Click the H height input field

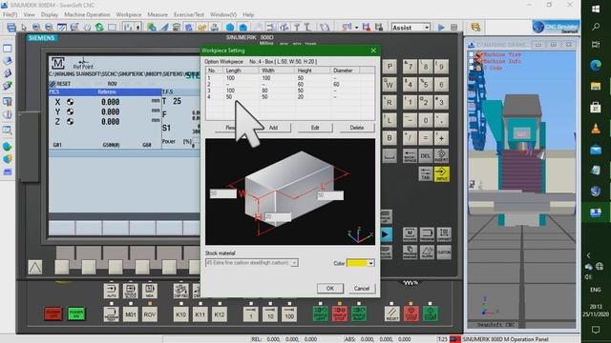[x=278, y=216]
